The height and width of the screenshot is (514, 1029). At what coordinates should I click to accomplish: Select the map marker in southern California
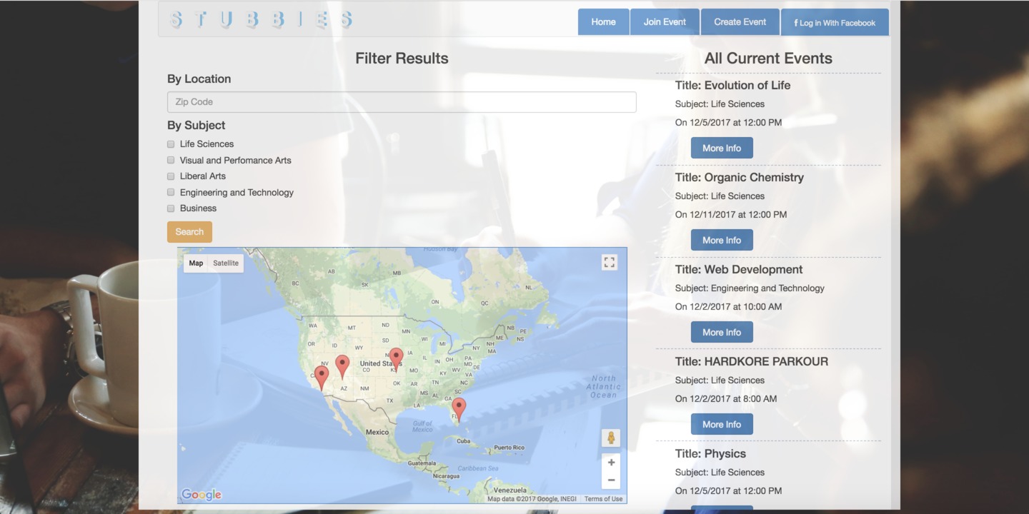pos(322,378)
